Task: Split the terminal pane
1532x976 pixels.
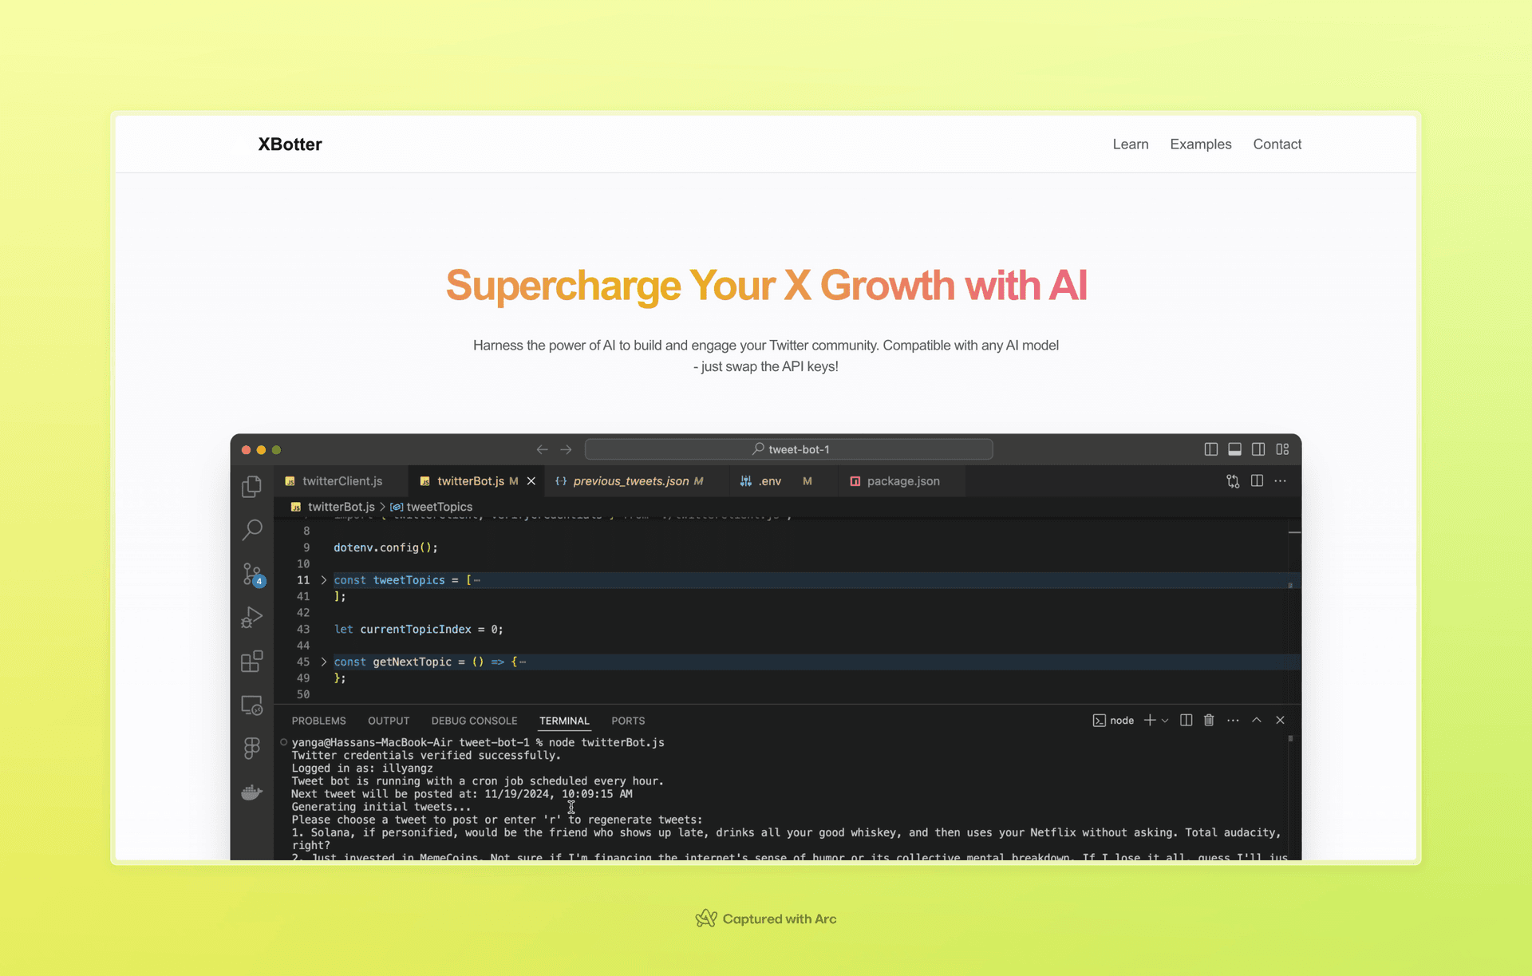Action: (x=1187, y=720)
